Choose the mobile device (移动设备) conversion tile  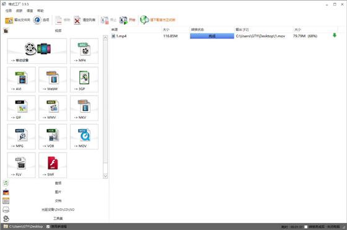tap(37, 51)
